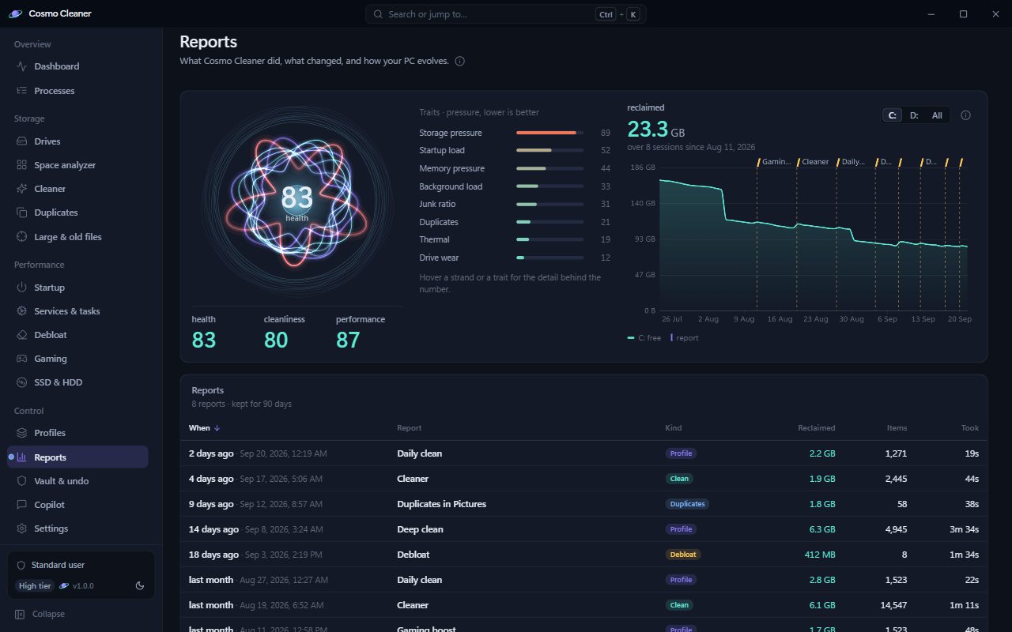Click the Ctrl K shortcut hint
This screenshot has width=1012, height=632.
pos(617,14)
